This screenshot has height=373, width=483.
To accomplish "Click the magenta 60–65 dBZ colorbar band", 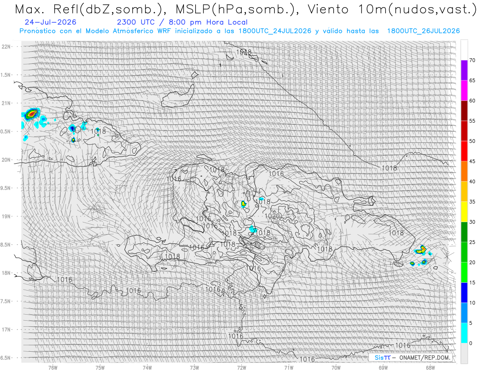I will tap(464, 91).
